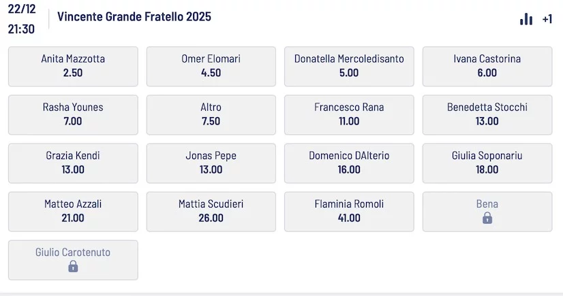Open the statistics bar chart icon
Screen dimensions: 563x296
click(526, 19)
